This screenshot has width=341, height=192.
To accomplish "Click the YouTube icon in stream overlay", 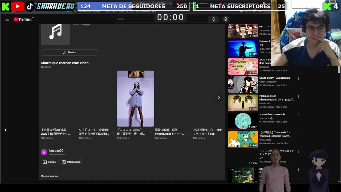I will coord(18,6).
